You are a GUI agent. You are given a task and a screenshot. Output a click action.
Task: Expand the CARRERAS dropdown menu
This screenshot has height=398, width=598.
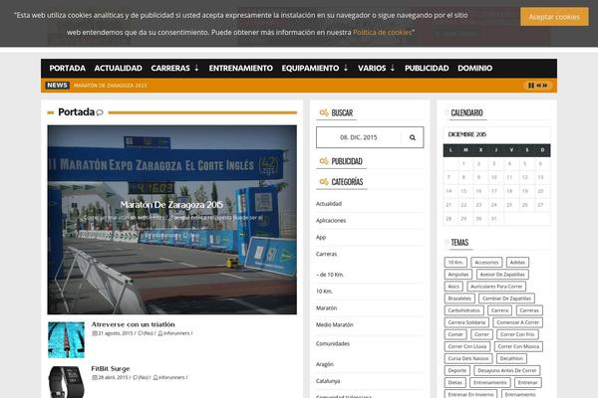(175, 69)
